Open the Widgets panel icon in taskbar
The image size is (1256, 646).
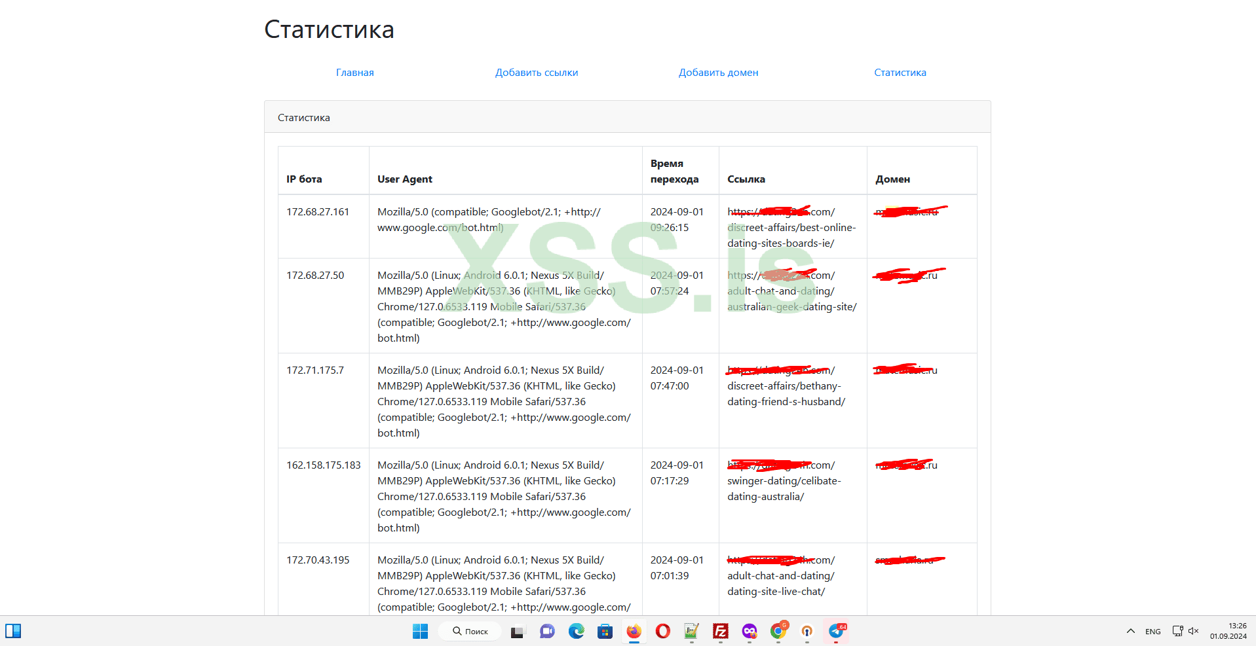click(13, 631)
